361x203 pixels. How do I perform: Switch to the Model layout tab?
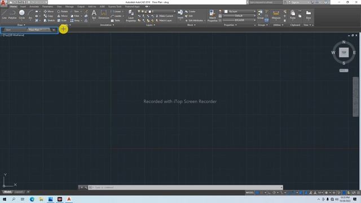click(x=7, y=192)
